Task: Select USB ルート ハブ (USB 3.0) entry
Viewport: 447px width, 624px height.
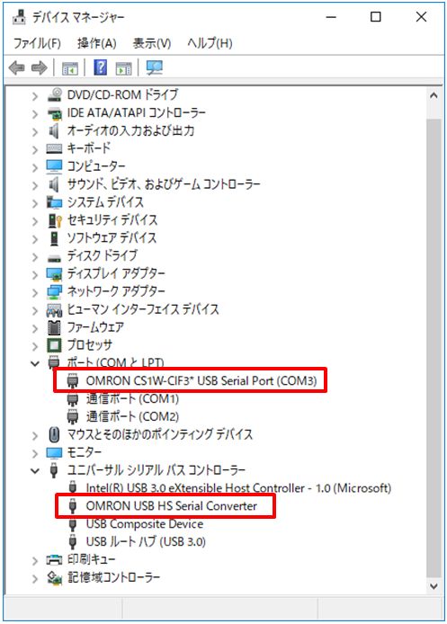Action: (146, 541)
